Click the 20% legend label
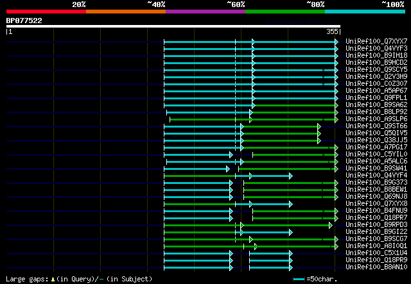 [79, 4]
